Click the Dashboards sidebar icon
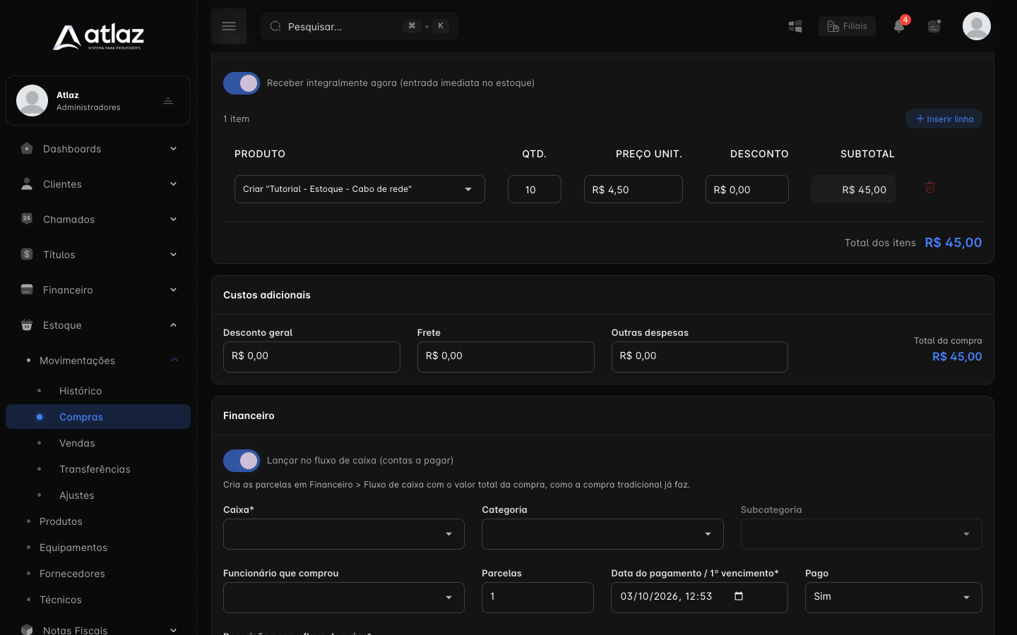 click(x=27, y=149)
